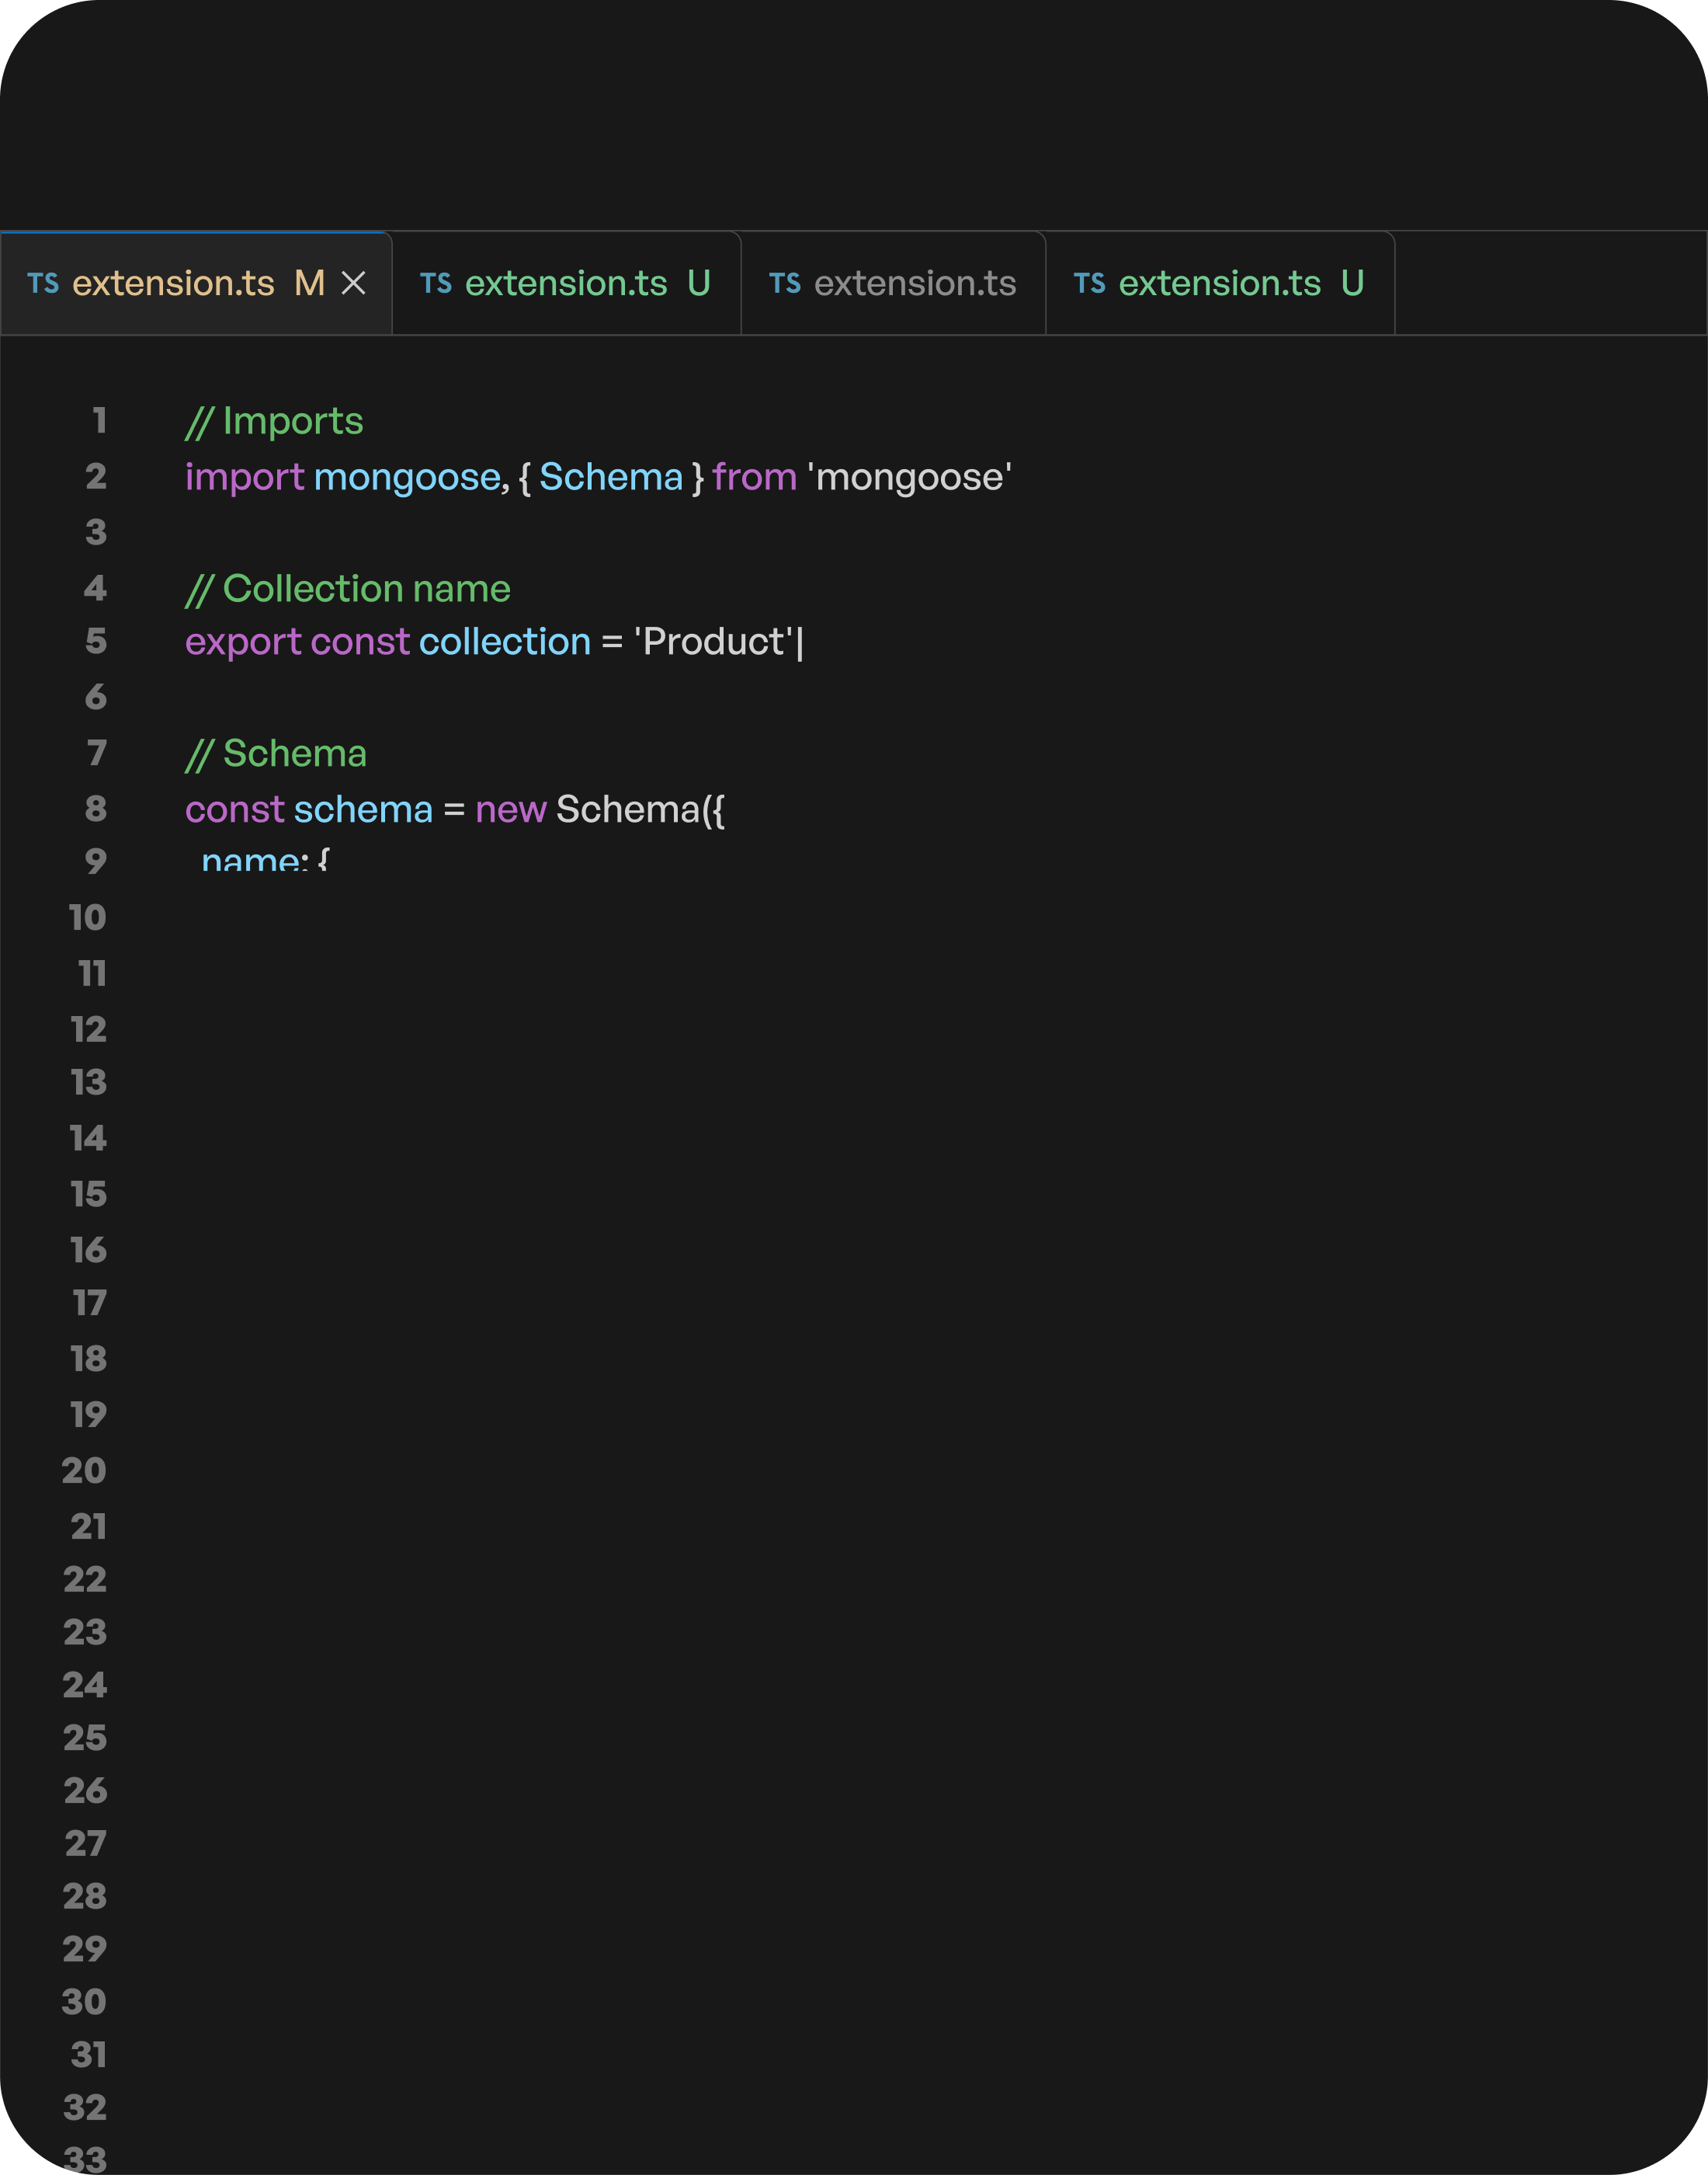The image size is (1708, 2175).
Task: Click line number 20 in the gutter
Action: [x=84, y=1470]
